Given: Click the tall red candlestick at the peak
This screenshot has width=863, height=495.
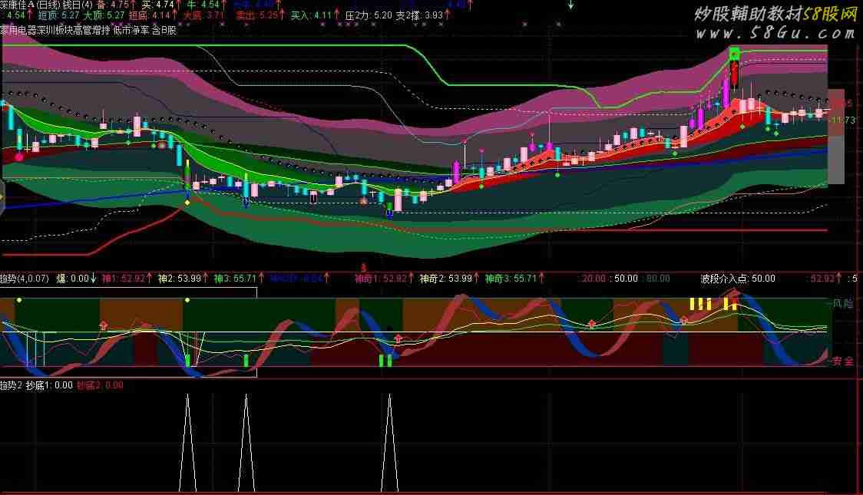Looking at the screenshot, I should [x=735, y=75].
